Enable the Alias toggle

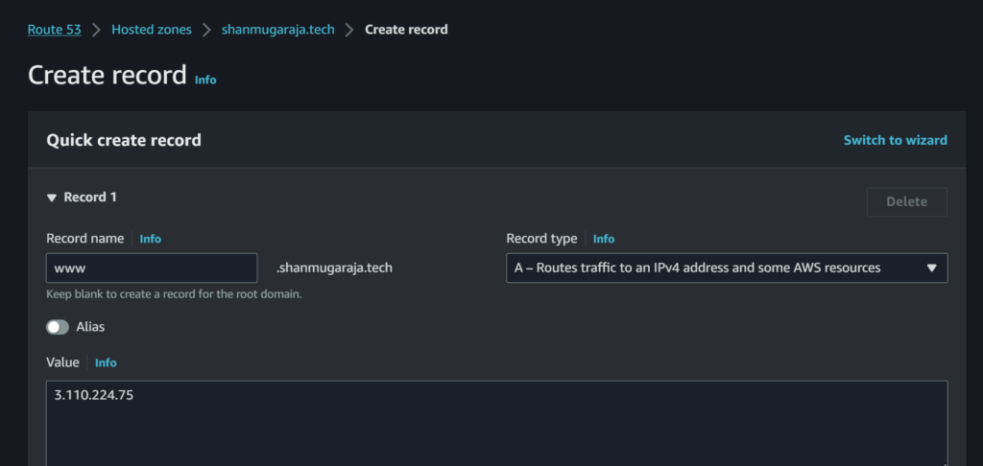click(x=58, y=327)
